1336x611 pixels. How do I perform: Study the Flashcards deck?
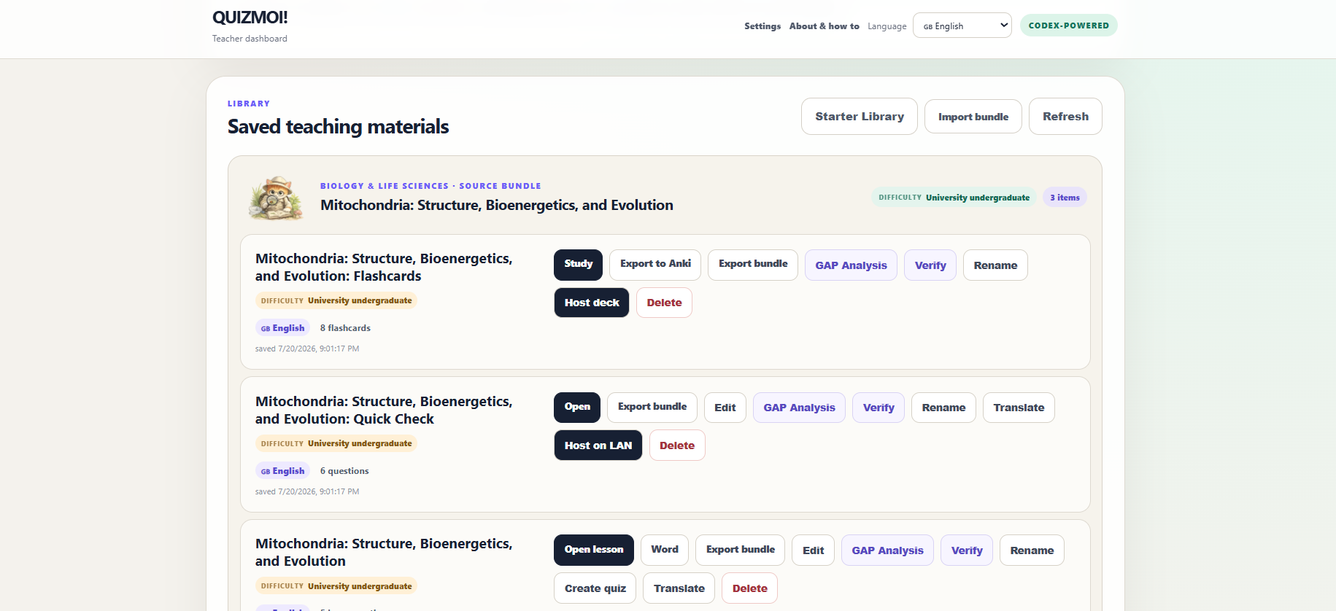[x=579, y=265]
